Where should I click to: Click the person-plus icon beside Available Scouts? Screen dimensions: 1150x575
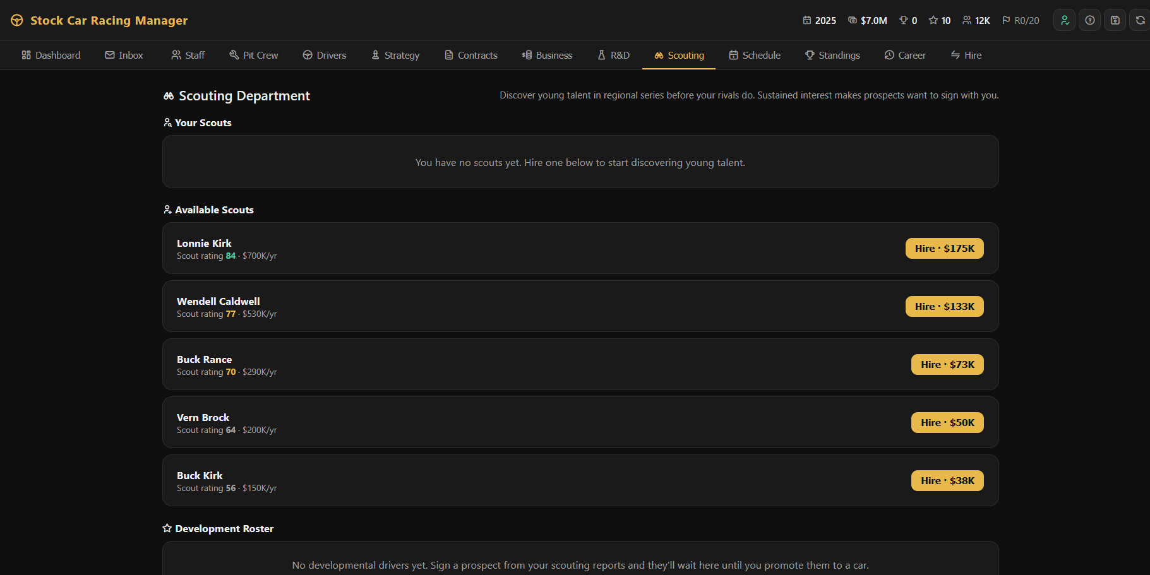(167, 210)
